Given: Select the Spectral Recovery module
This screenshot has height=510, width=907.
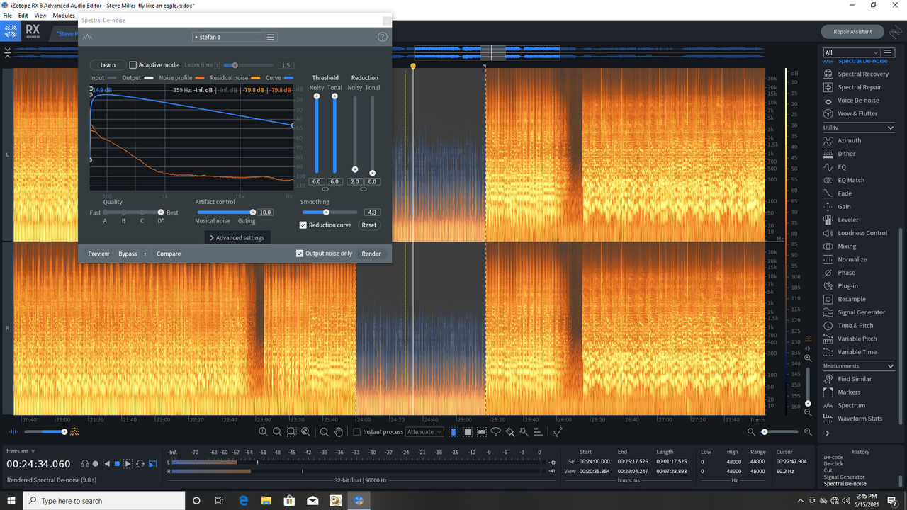Looking at the screenshot, I should click(856, 74).
